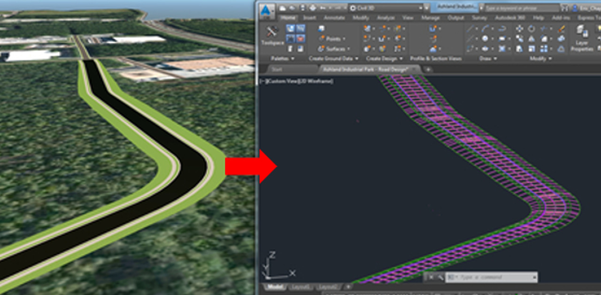Expand the Create Ground Data panel
Screen dimensions: 601x295
[333, 59]
